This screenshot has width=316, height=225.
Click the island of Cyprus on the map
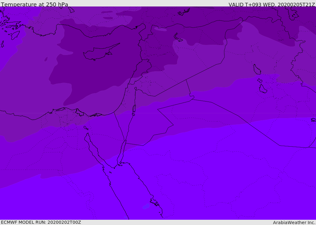[x=101, y=52]
